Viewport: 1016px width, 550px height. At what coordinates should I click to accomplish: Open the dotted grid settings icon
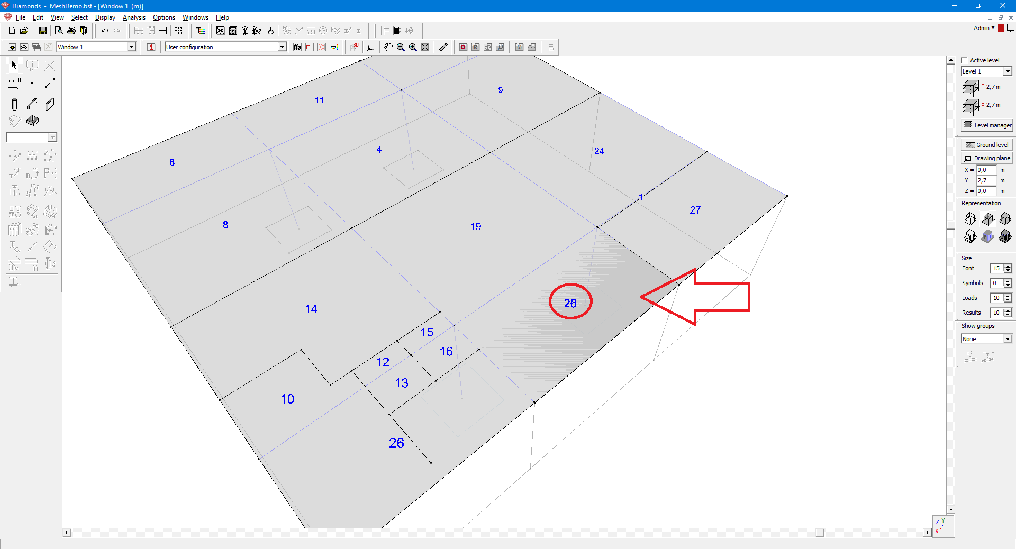point(179,31)
